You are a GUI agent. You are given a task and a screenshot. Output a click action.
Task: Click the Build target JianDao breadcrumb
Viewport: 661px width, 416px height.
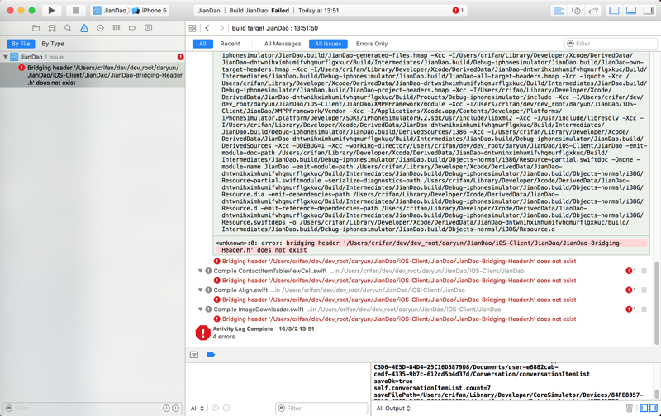pos(275,28)
